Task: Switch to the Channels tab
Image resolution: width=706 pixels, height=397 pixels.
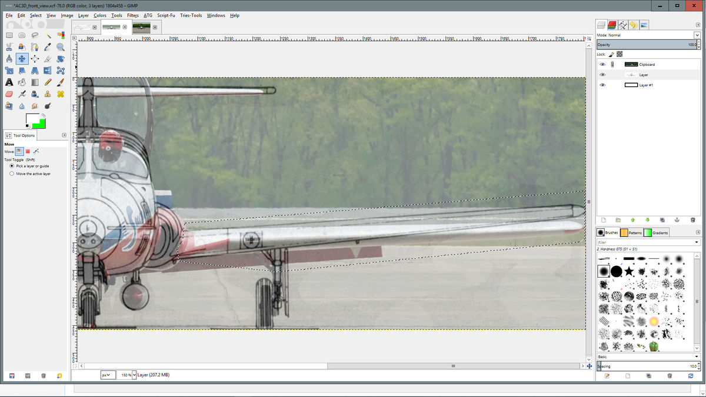Action: pyautogui.click(x=612, y=25)
